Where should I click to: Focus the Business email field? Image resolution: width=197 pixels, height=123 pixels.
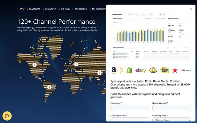coord(172,108)
